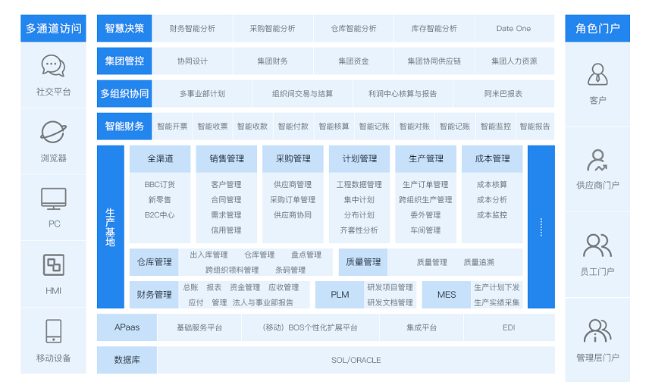Click 智能核算 cell
Viewport: 649px width, 391px height.
point(334,127)
